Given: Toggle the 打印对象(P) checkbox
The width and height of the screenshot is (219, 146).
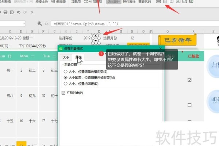Looking at the screenshot, I should pyautogui.click(x=72, y=93).
